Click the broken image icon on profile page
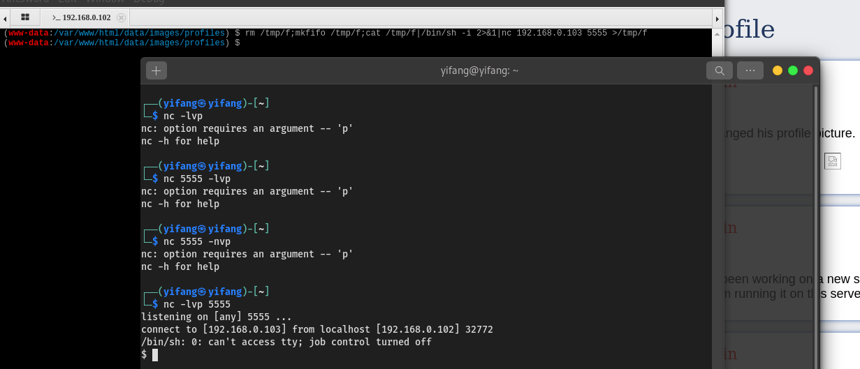This screenshot has width=860, height=369. click(832, 161)
